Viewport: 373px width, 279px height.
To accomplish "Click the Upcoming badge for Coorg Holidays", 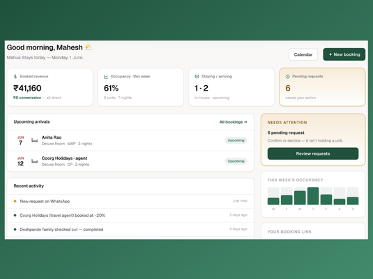I will point(236,161).
